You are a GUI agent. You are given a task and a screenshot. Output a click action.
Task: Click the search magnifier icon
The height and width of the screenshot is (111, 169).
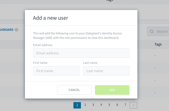152,31
